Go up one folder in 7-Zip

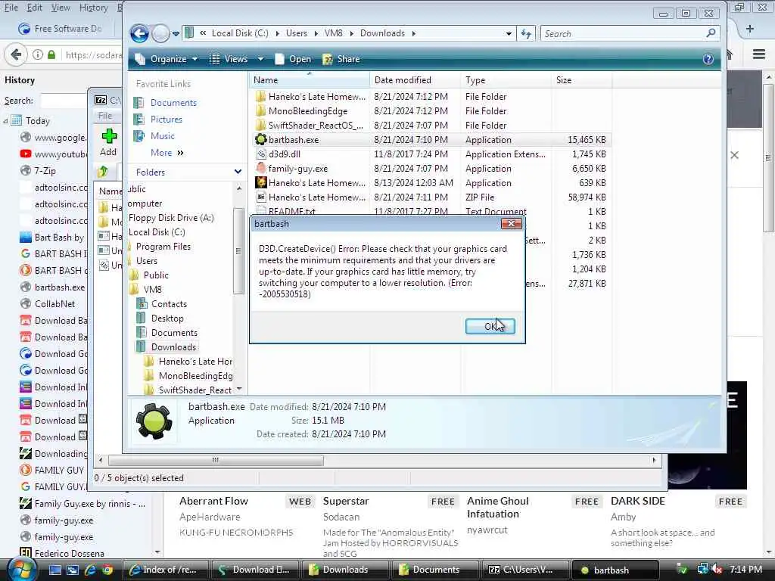103,172
